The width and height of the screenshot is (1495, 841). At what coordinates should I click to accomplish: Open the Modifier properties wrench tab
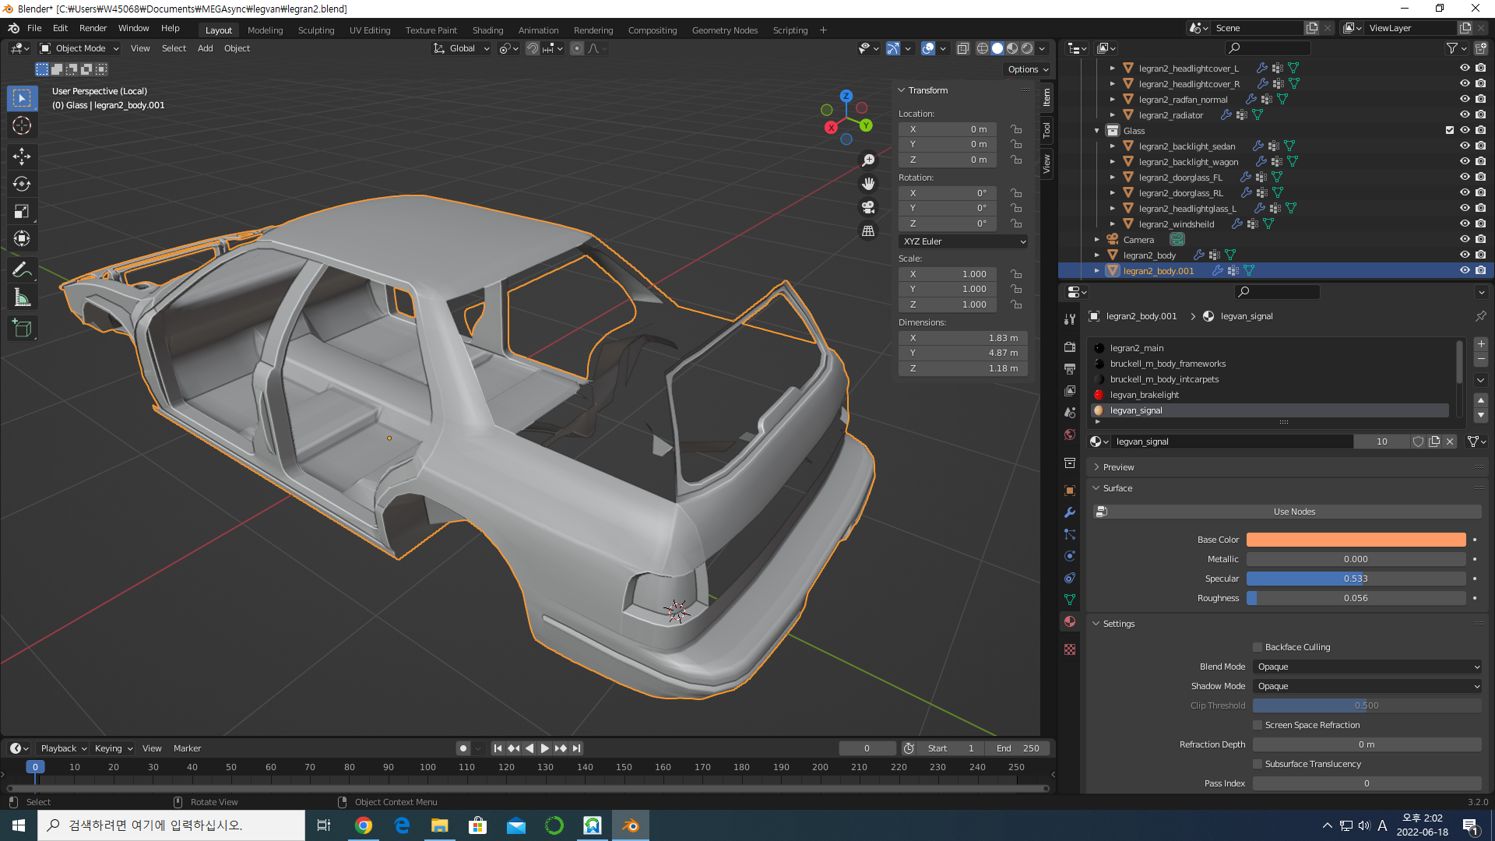coord(1070,512)
